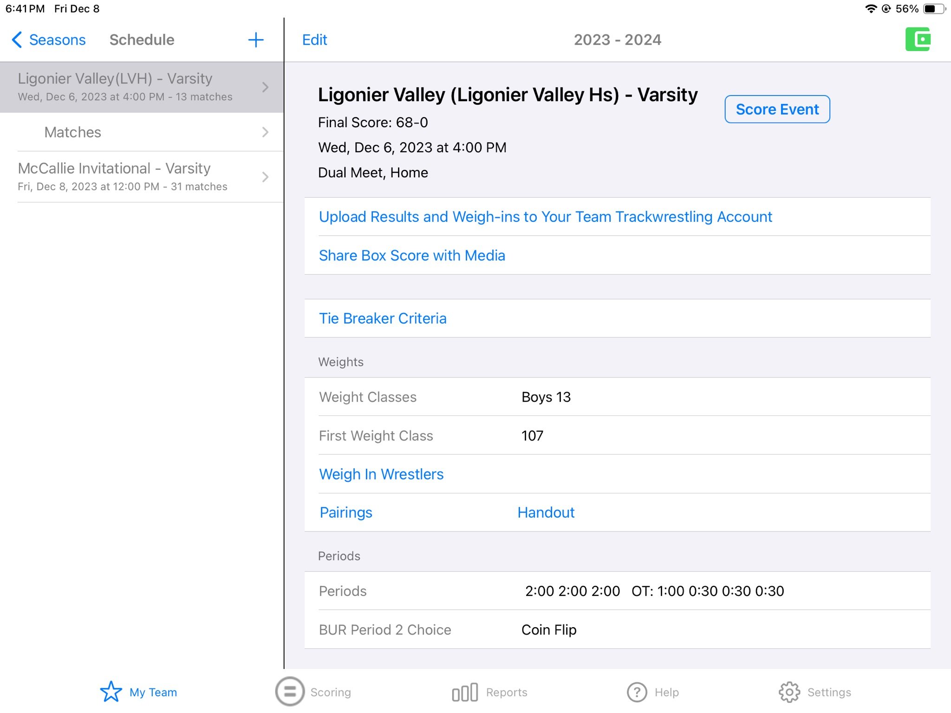
Task: Tap the Settings gear icon
Action: click(x=789, y=692)
